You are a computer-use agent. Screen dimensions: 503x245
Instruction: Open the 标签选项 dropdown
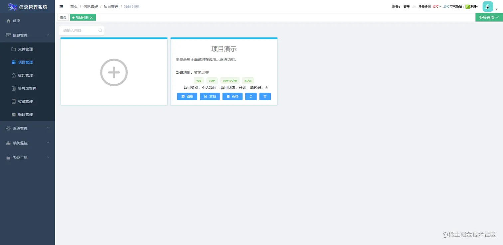pyautogui.click(x=489, y=17)
